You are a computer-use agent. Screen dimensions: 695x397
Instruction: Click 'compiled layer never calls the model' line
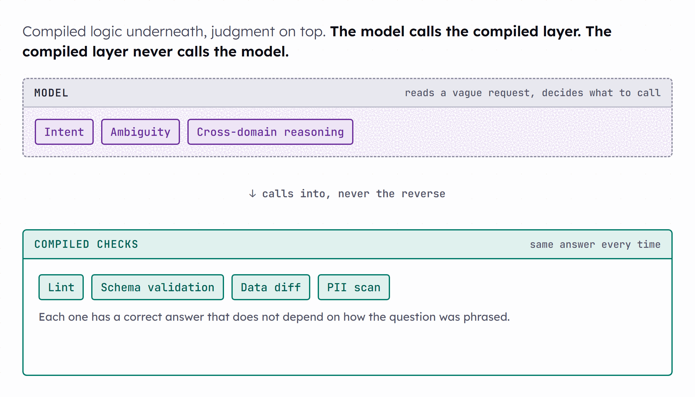click(156, 52)
